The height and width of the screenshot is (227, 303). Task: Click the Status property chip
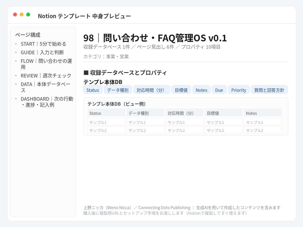[93, 90]
